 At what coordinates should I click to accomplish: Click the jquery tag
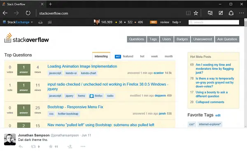[x=70, y=96]
